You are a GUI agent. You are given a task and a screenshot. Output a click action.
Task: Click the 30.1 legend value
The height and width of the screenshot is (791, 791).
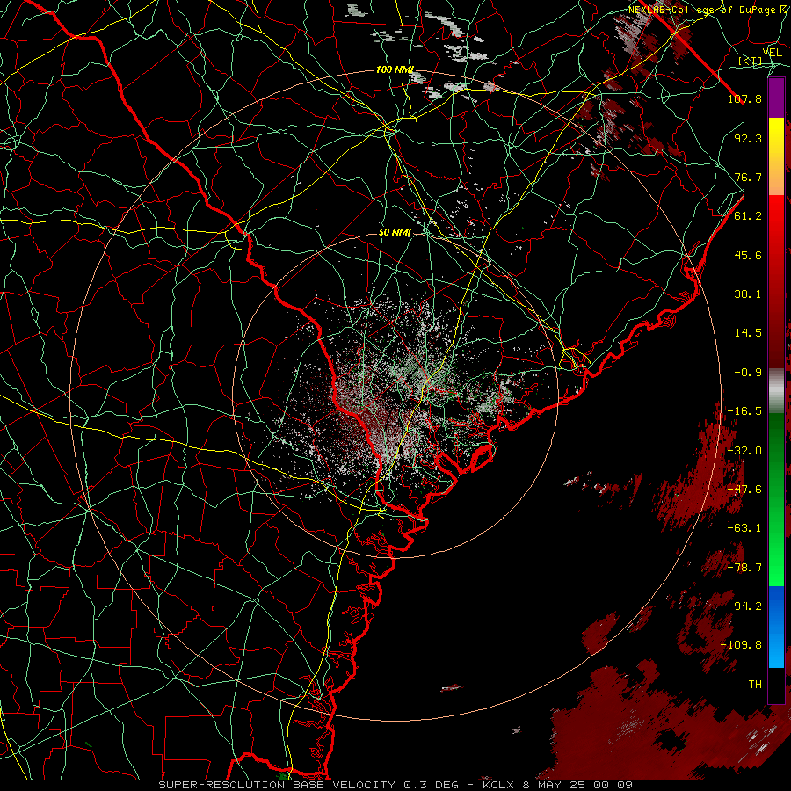click(748, 294)
